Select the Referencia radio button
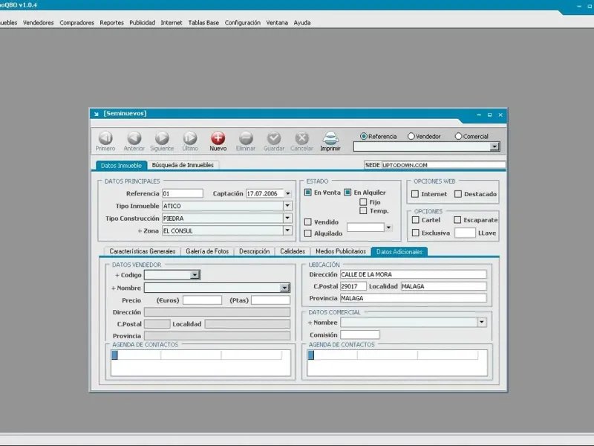The width and height of the screenshot is (594, 446). pyautogui.click(x=364, y=136)
